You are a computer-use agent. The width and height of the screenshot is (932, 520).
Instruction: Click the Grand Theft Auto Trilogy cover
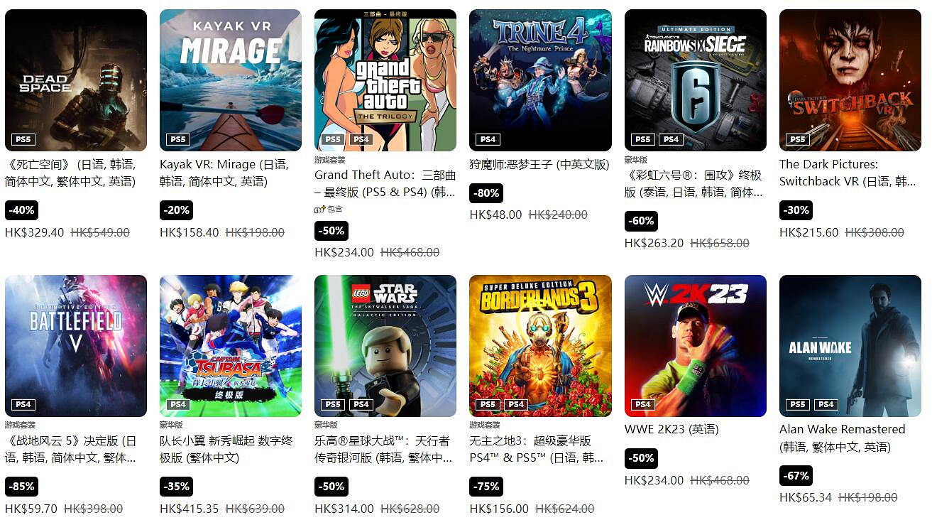[385, 80]
